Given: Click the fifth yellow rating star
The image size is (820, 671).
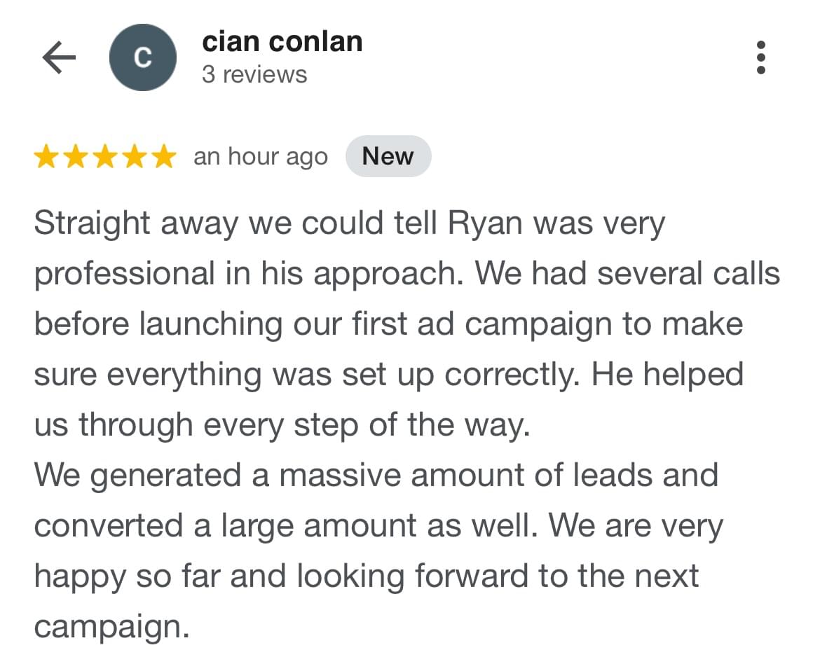Looking at the screenshot, I should click(165, 157).
